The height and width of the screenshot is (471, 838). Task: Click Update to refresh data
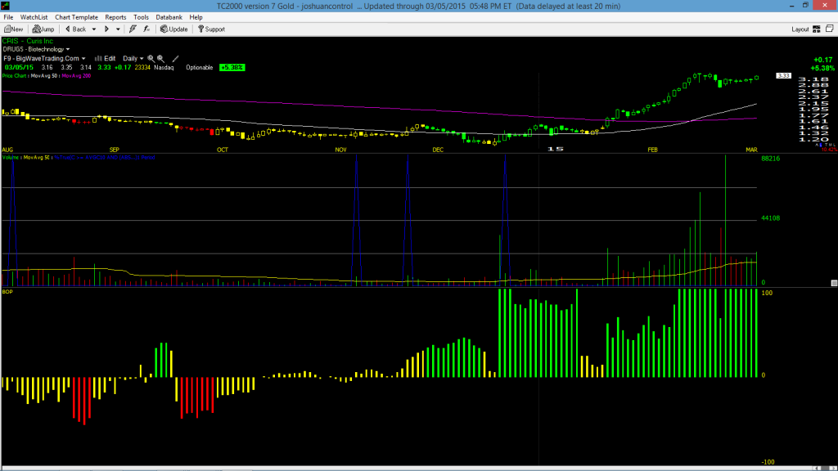(x=173, y=29)
